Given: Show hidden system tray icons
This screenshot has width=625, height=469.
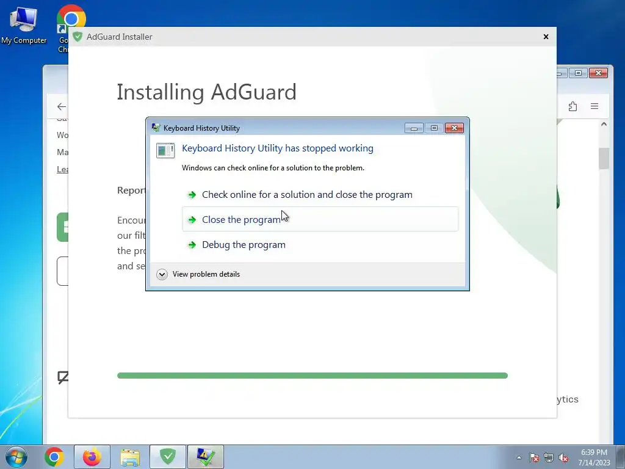Looking at the screenshot, I should tap(519, 457).
